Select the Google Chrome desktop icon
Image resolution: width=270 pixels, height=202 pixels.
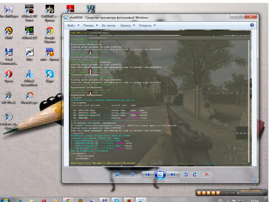pyautogui.click(x=50, y=35)
